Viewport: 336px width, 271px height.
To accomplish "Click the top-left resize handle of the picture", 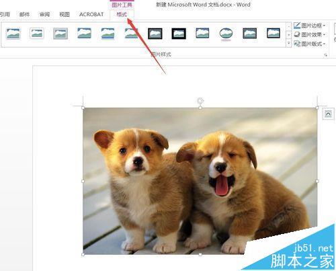I will (83, 108).
